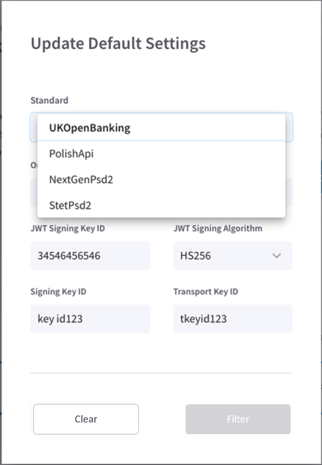Focus the Signing Key ID input

click(90, 319)
